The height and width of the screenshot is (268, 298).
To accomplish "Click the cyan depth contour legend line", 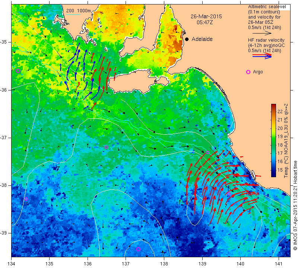I will pos(73,15).
